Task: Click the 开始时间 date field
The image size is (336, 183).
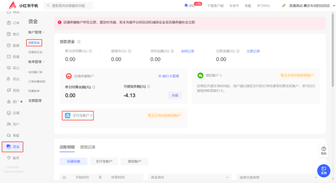Action: tap(82, 177)
